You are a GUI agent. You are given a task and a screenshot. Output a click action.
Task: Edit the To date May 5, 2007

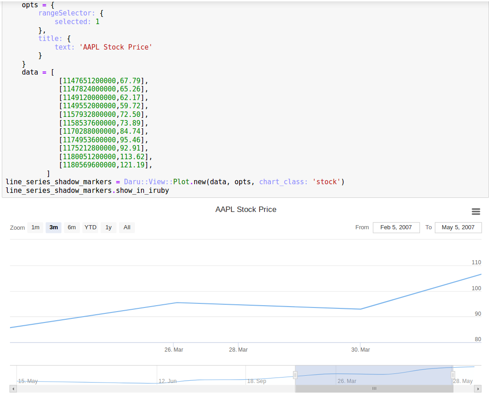[458, 227]
